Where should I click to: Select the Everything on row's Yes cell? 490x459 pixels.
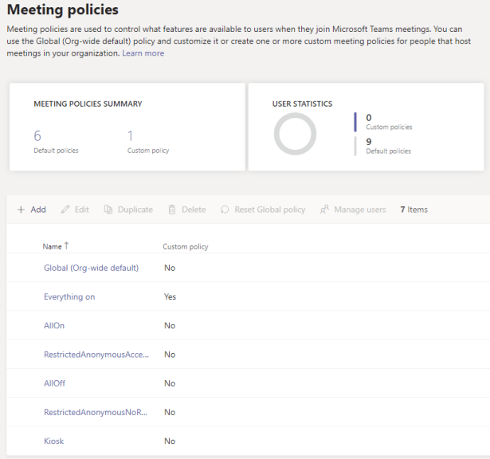pos(170,296)
